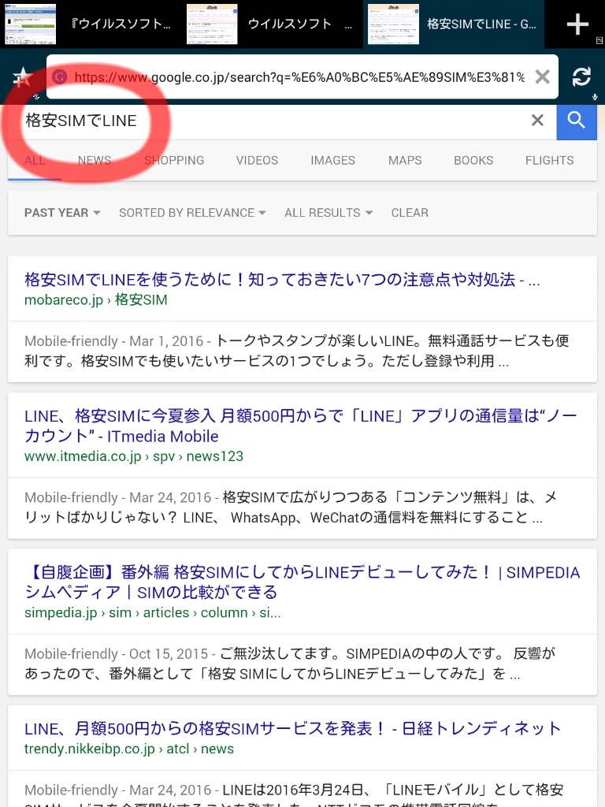Screen dimensions: 605x807
Task: Select the ALL results tab
Action: tap(35, 161)
